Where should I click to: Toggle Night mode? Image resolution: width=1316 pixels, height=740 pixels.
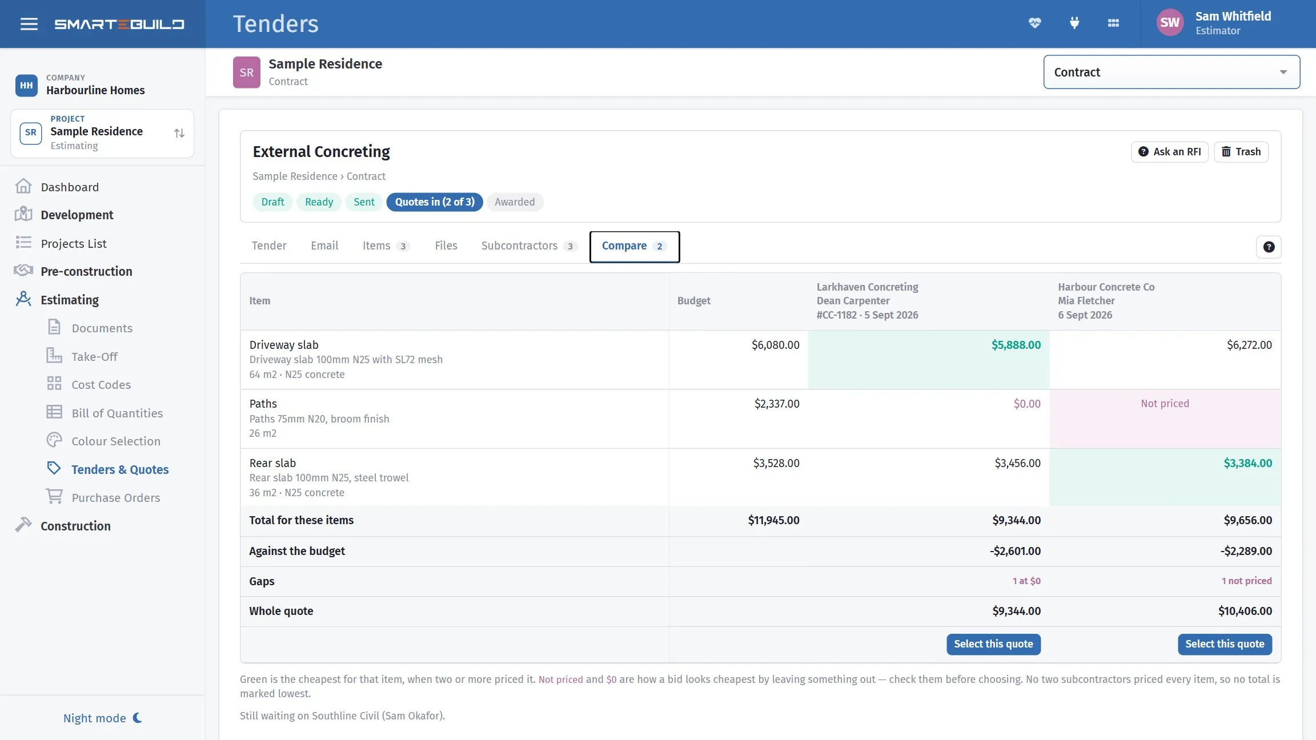[102, 718]
